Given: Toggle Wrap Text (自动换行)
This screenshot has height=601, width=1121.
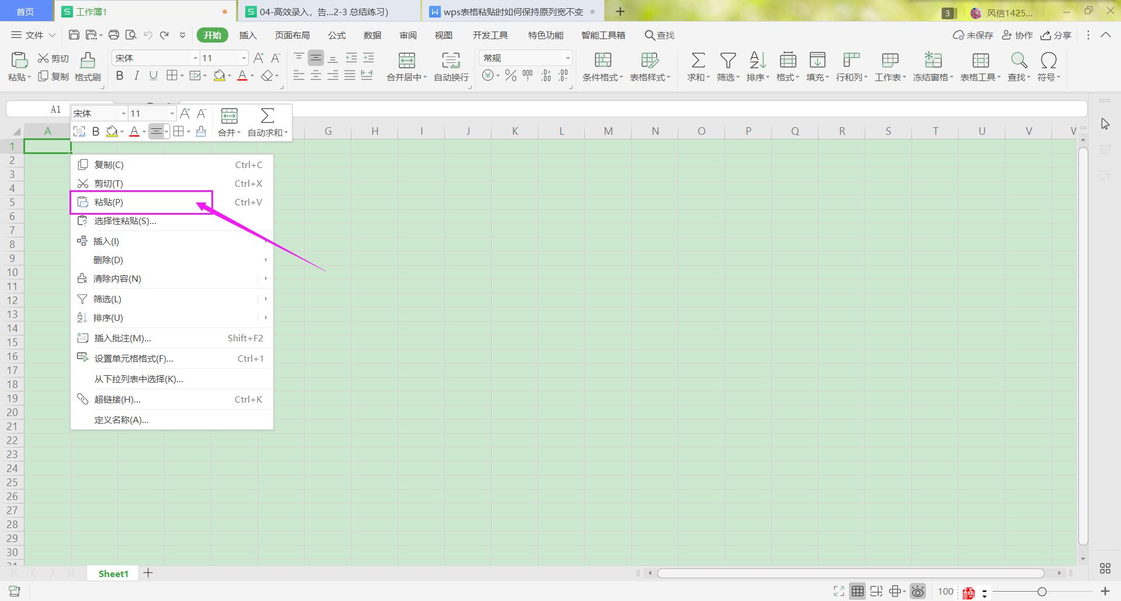Looking at the screenshot, I should pyautogui.click(x=451, y=61).
